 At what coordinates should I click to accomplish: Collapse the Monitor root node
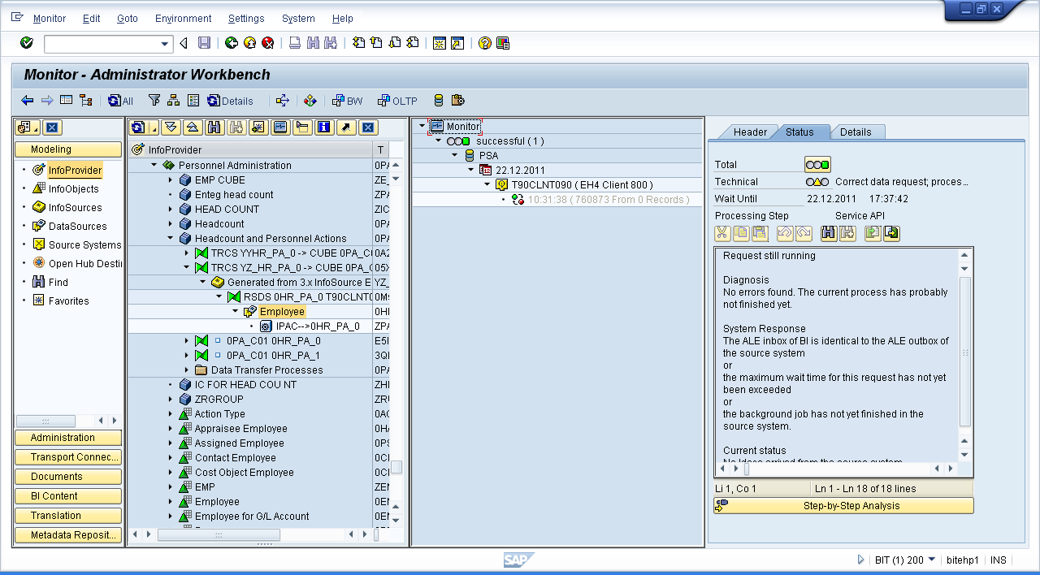click(x=422, y=126)
